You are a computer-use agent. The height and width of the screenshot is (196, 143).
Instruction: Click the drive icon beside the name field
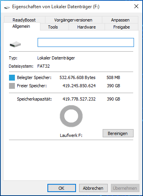click(x=15, y=44)
